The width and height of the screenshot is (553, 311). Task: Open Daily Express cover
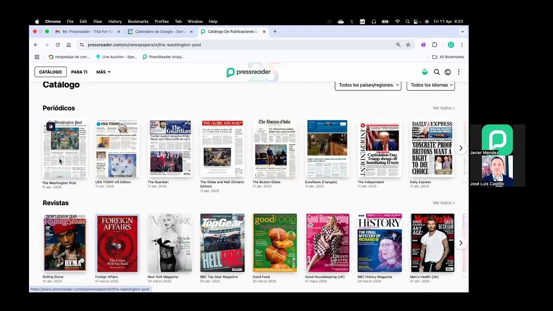(432, 149)
